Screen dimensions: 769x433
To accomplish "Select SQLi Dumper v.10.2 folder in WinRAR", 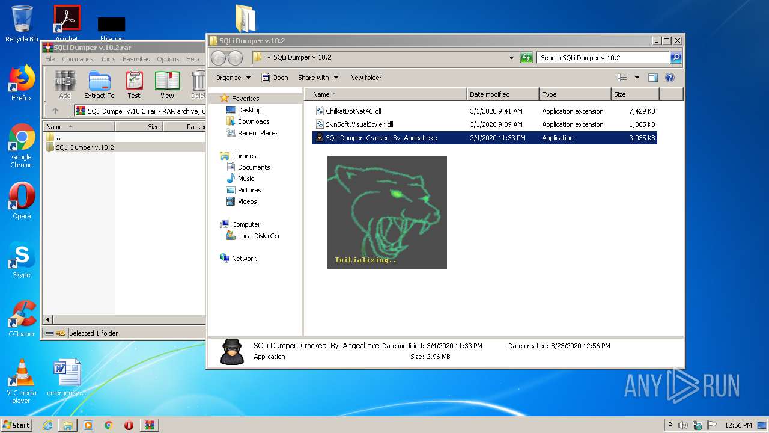I will [x=85, y=147].
